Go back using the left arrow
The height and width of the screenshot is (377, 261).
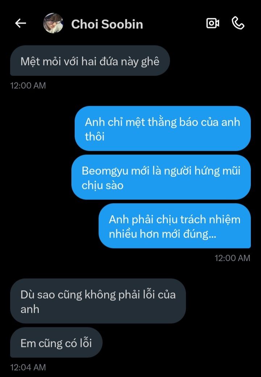click(x=20, y=23)
